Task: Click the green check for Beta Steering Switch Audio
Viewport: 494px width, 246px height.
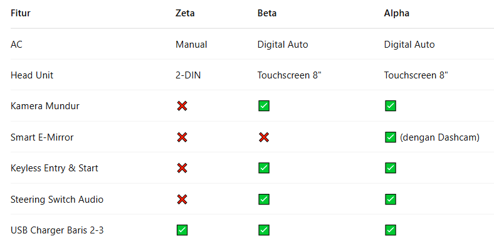Action: [x=264, y=200]
